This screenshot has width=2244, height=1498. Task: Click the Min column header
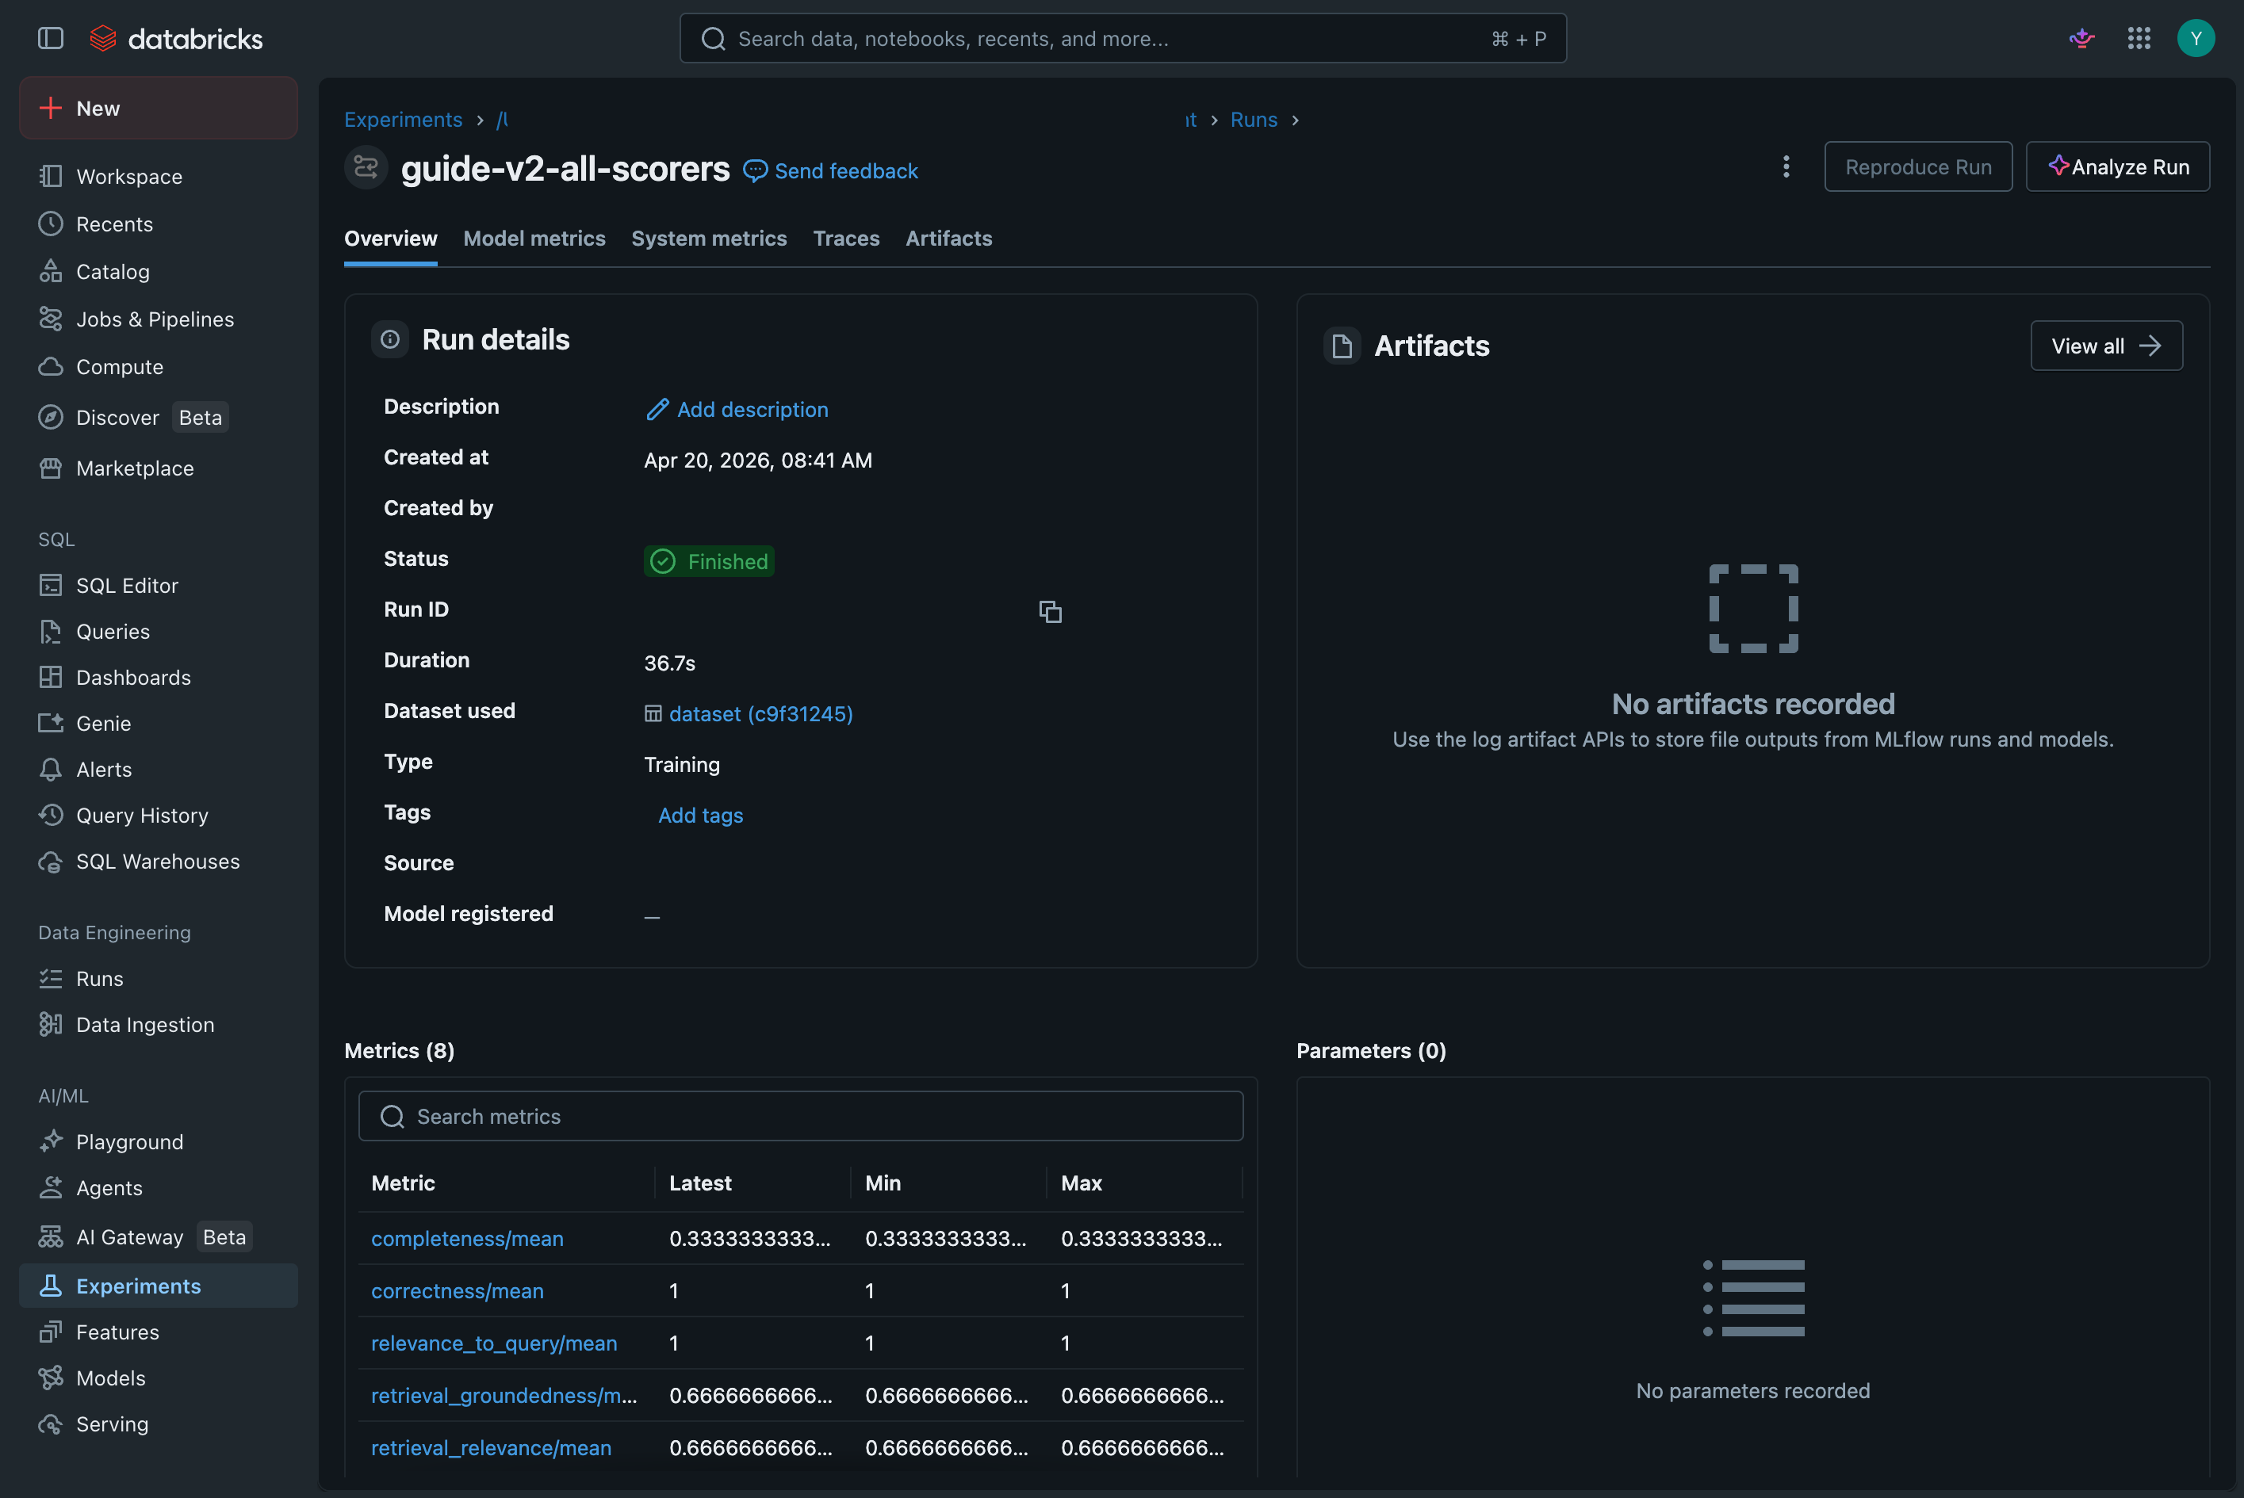883,1183
